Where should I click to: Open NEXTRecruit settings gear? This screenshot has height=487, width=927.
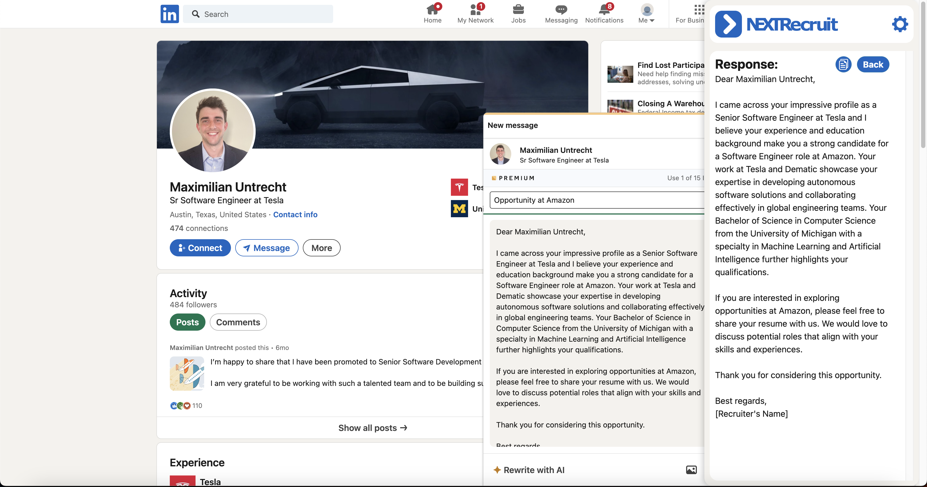[900, 24]
